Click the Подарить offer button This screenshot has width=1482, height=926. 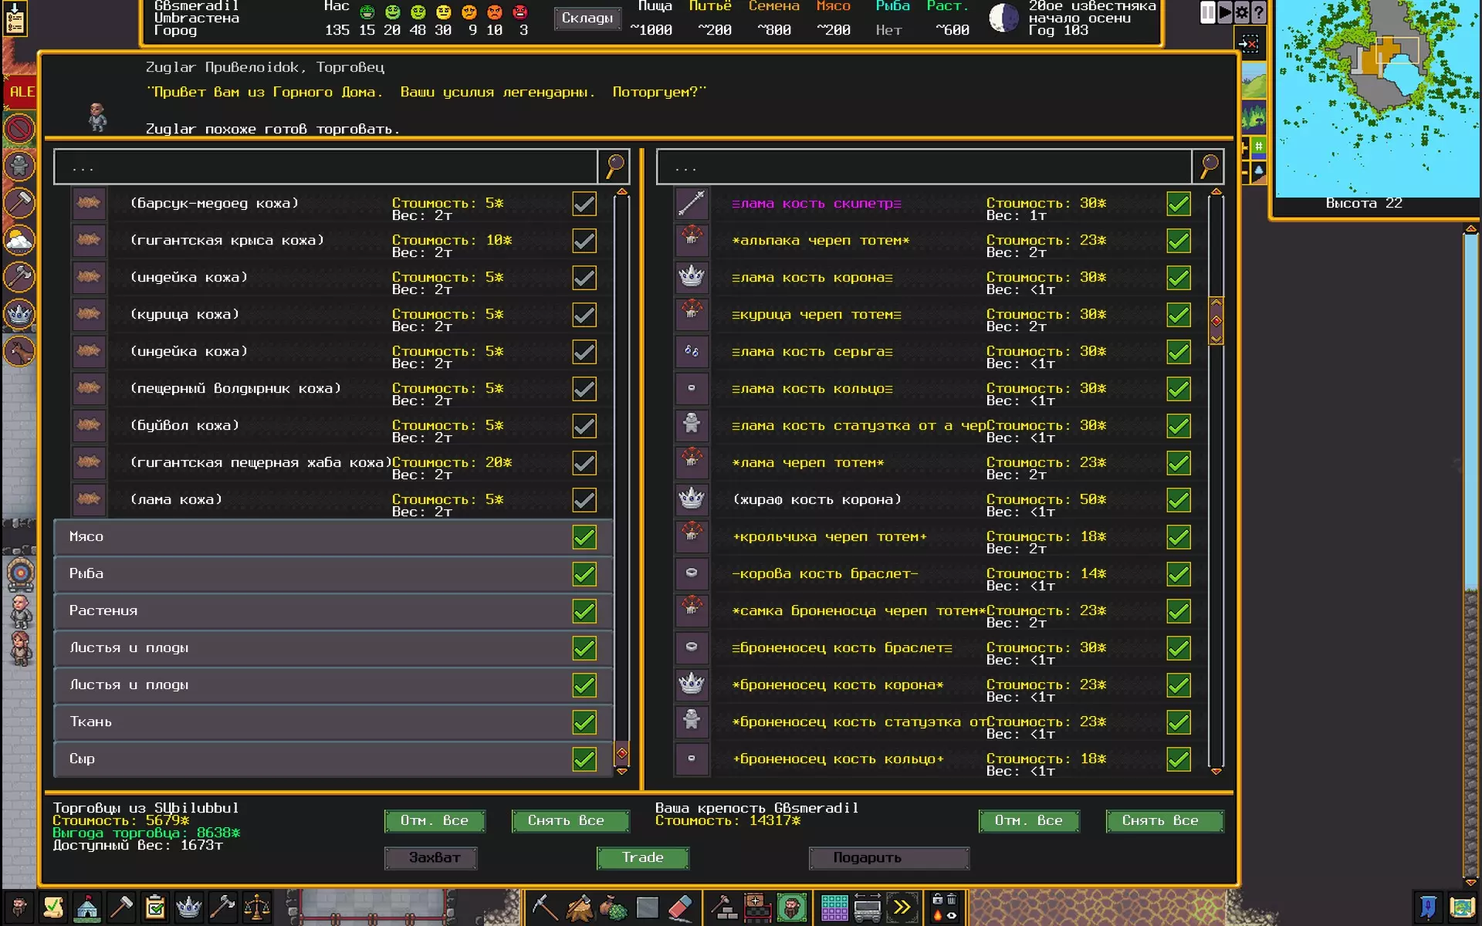click(x=888, y=858)
